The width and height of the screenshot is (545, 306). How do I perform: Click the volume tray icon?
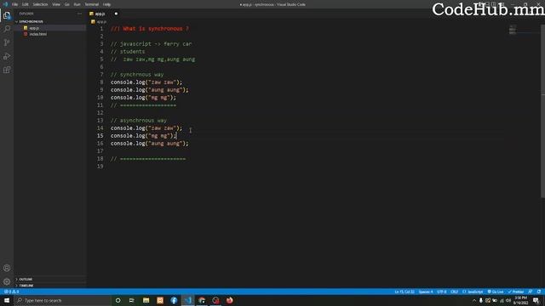click(508, 300)
